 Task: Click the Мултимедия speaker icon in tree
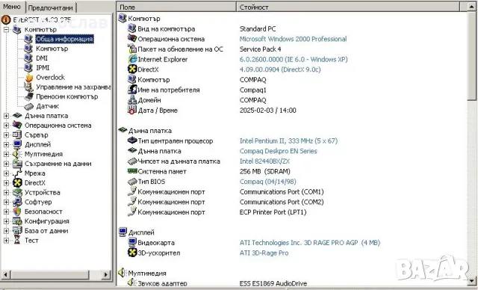pos(17,154)
